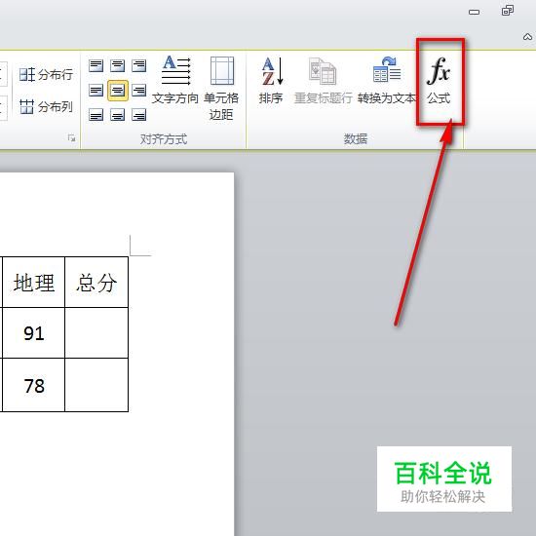Open cell size dialog launcher
This screenshot has height=536, width=536.
click(x=71, y=138)
